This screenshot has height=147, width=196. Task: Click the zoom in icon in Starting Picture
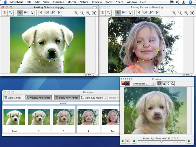pyautogui.click(x=76, y=13)
